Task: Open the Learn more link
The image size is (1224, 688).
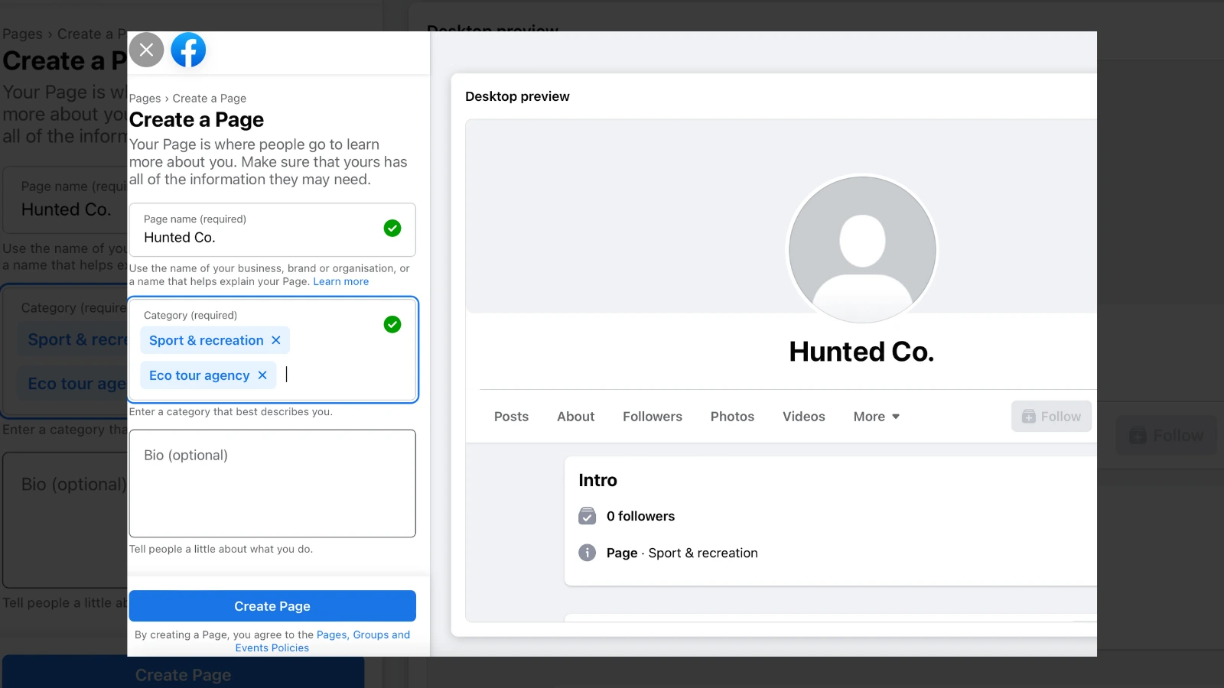Action: pyautogui.click(x=340, y=281)
